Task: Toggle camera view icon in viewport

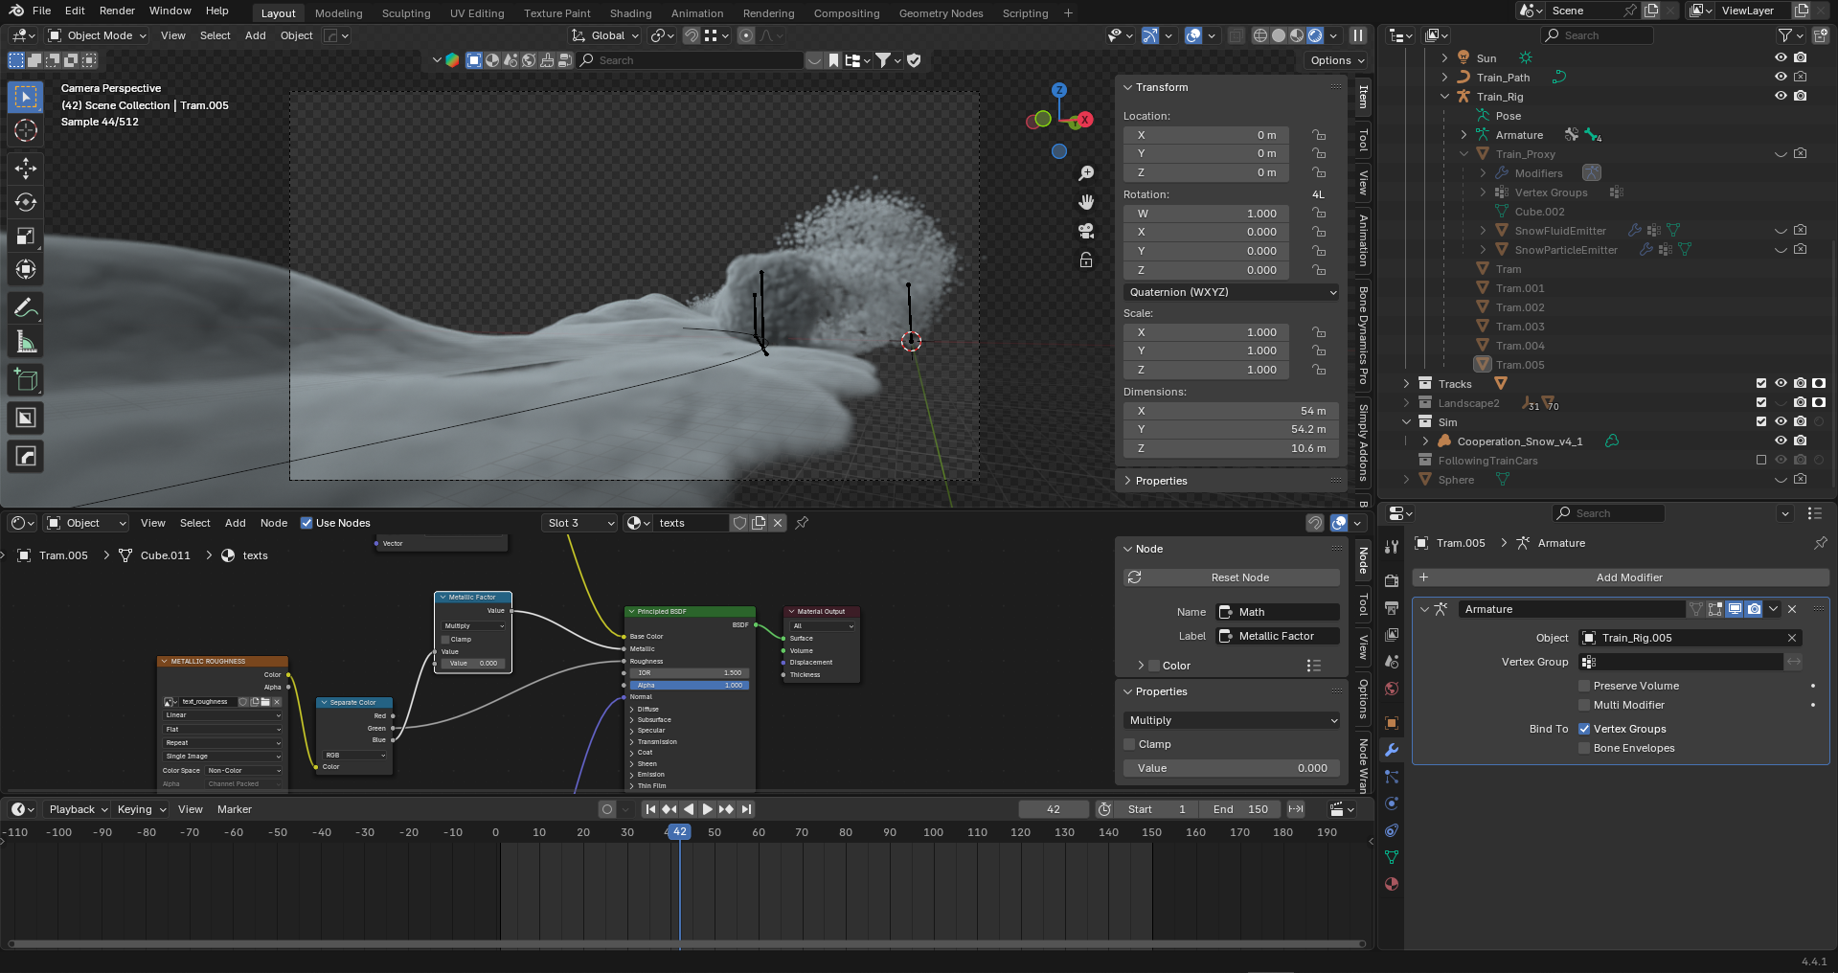Action: (x=1086, y=231)
